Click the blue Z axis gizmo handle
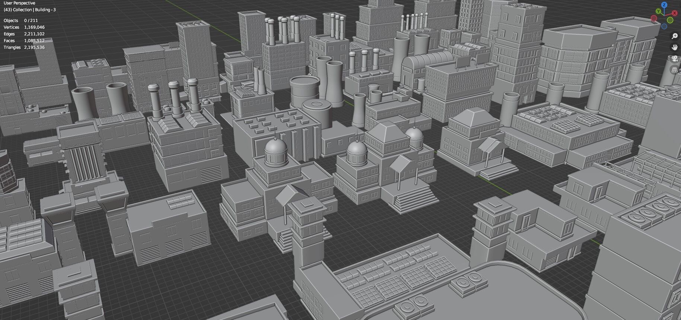This screenshot has width=681, height=320. (664, 5)
